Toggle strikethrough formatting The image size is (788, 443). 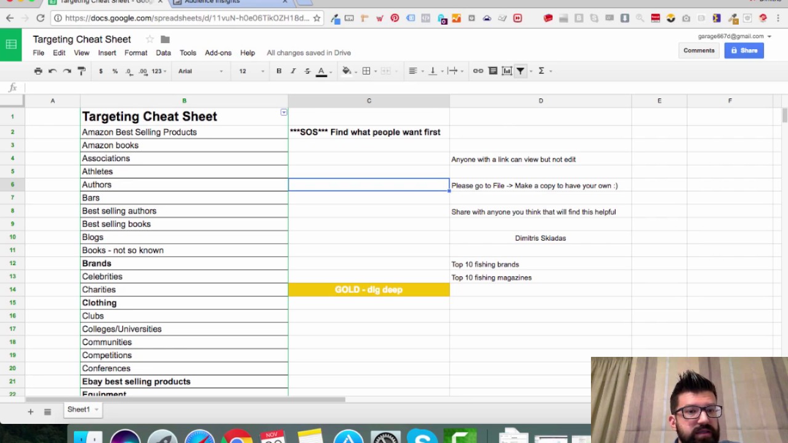[307, 71]
